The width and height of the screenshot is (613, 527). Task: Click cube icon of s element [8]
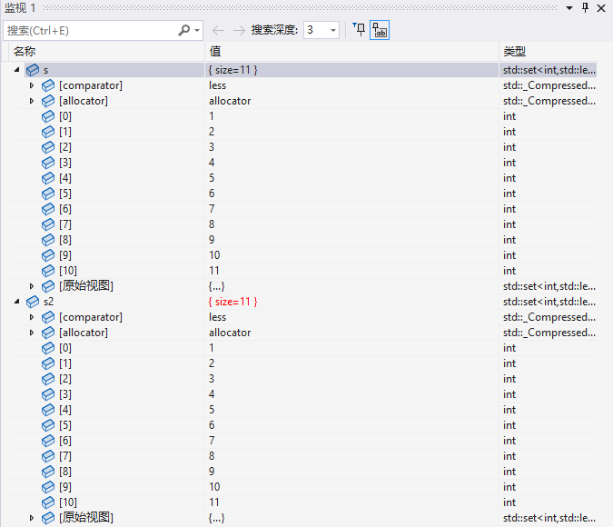(48, 240)
